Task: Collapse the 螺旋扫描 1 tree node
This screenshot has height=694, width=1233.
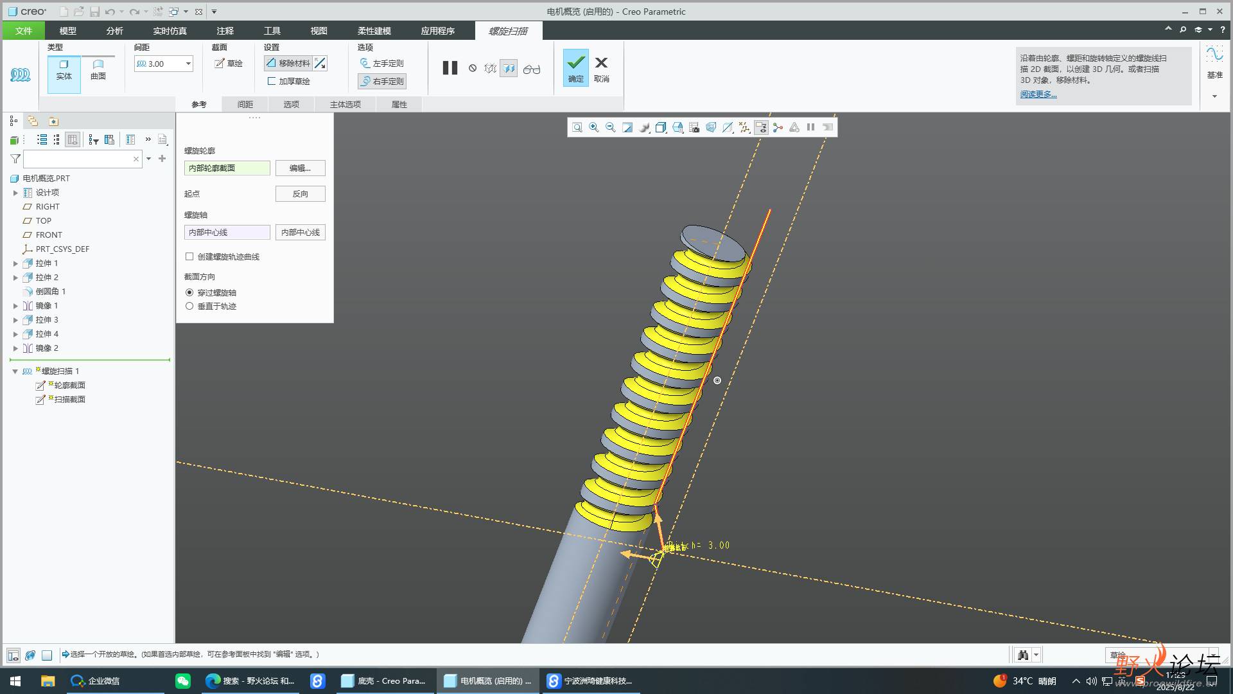Action: coord(15,371)
